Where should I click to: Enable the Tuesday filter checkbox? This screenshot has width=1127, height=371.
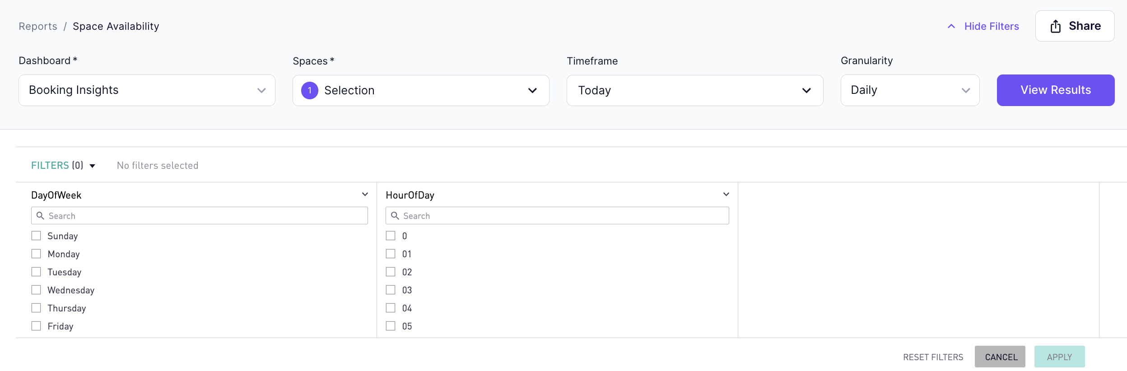point(36,272)
